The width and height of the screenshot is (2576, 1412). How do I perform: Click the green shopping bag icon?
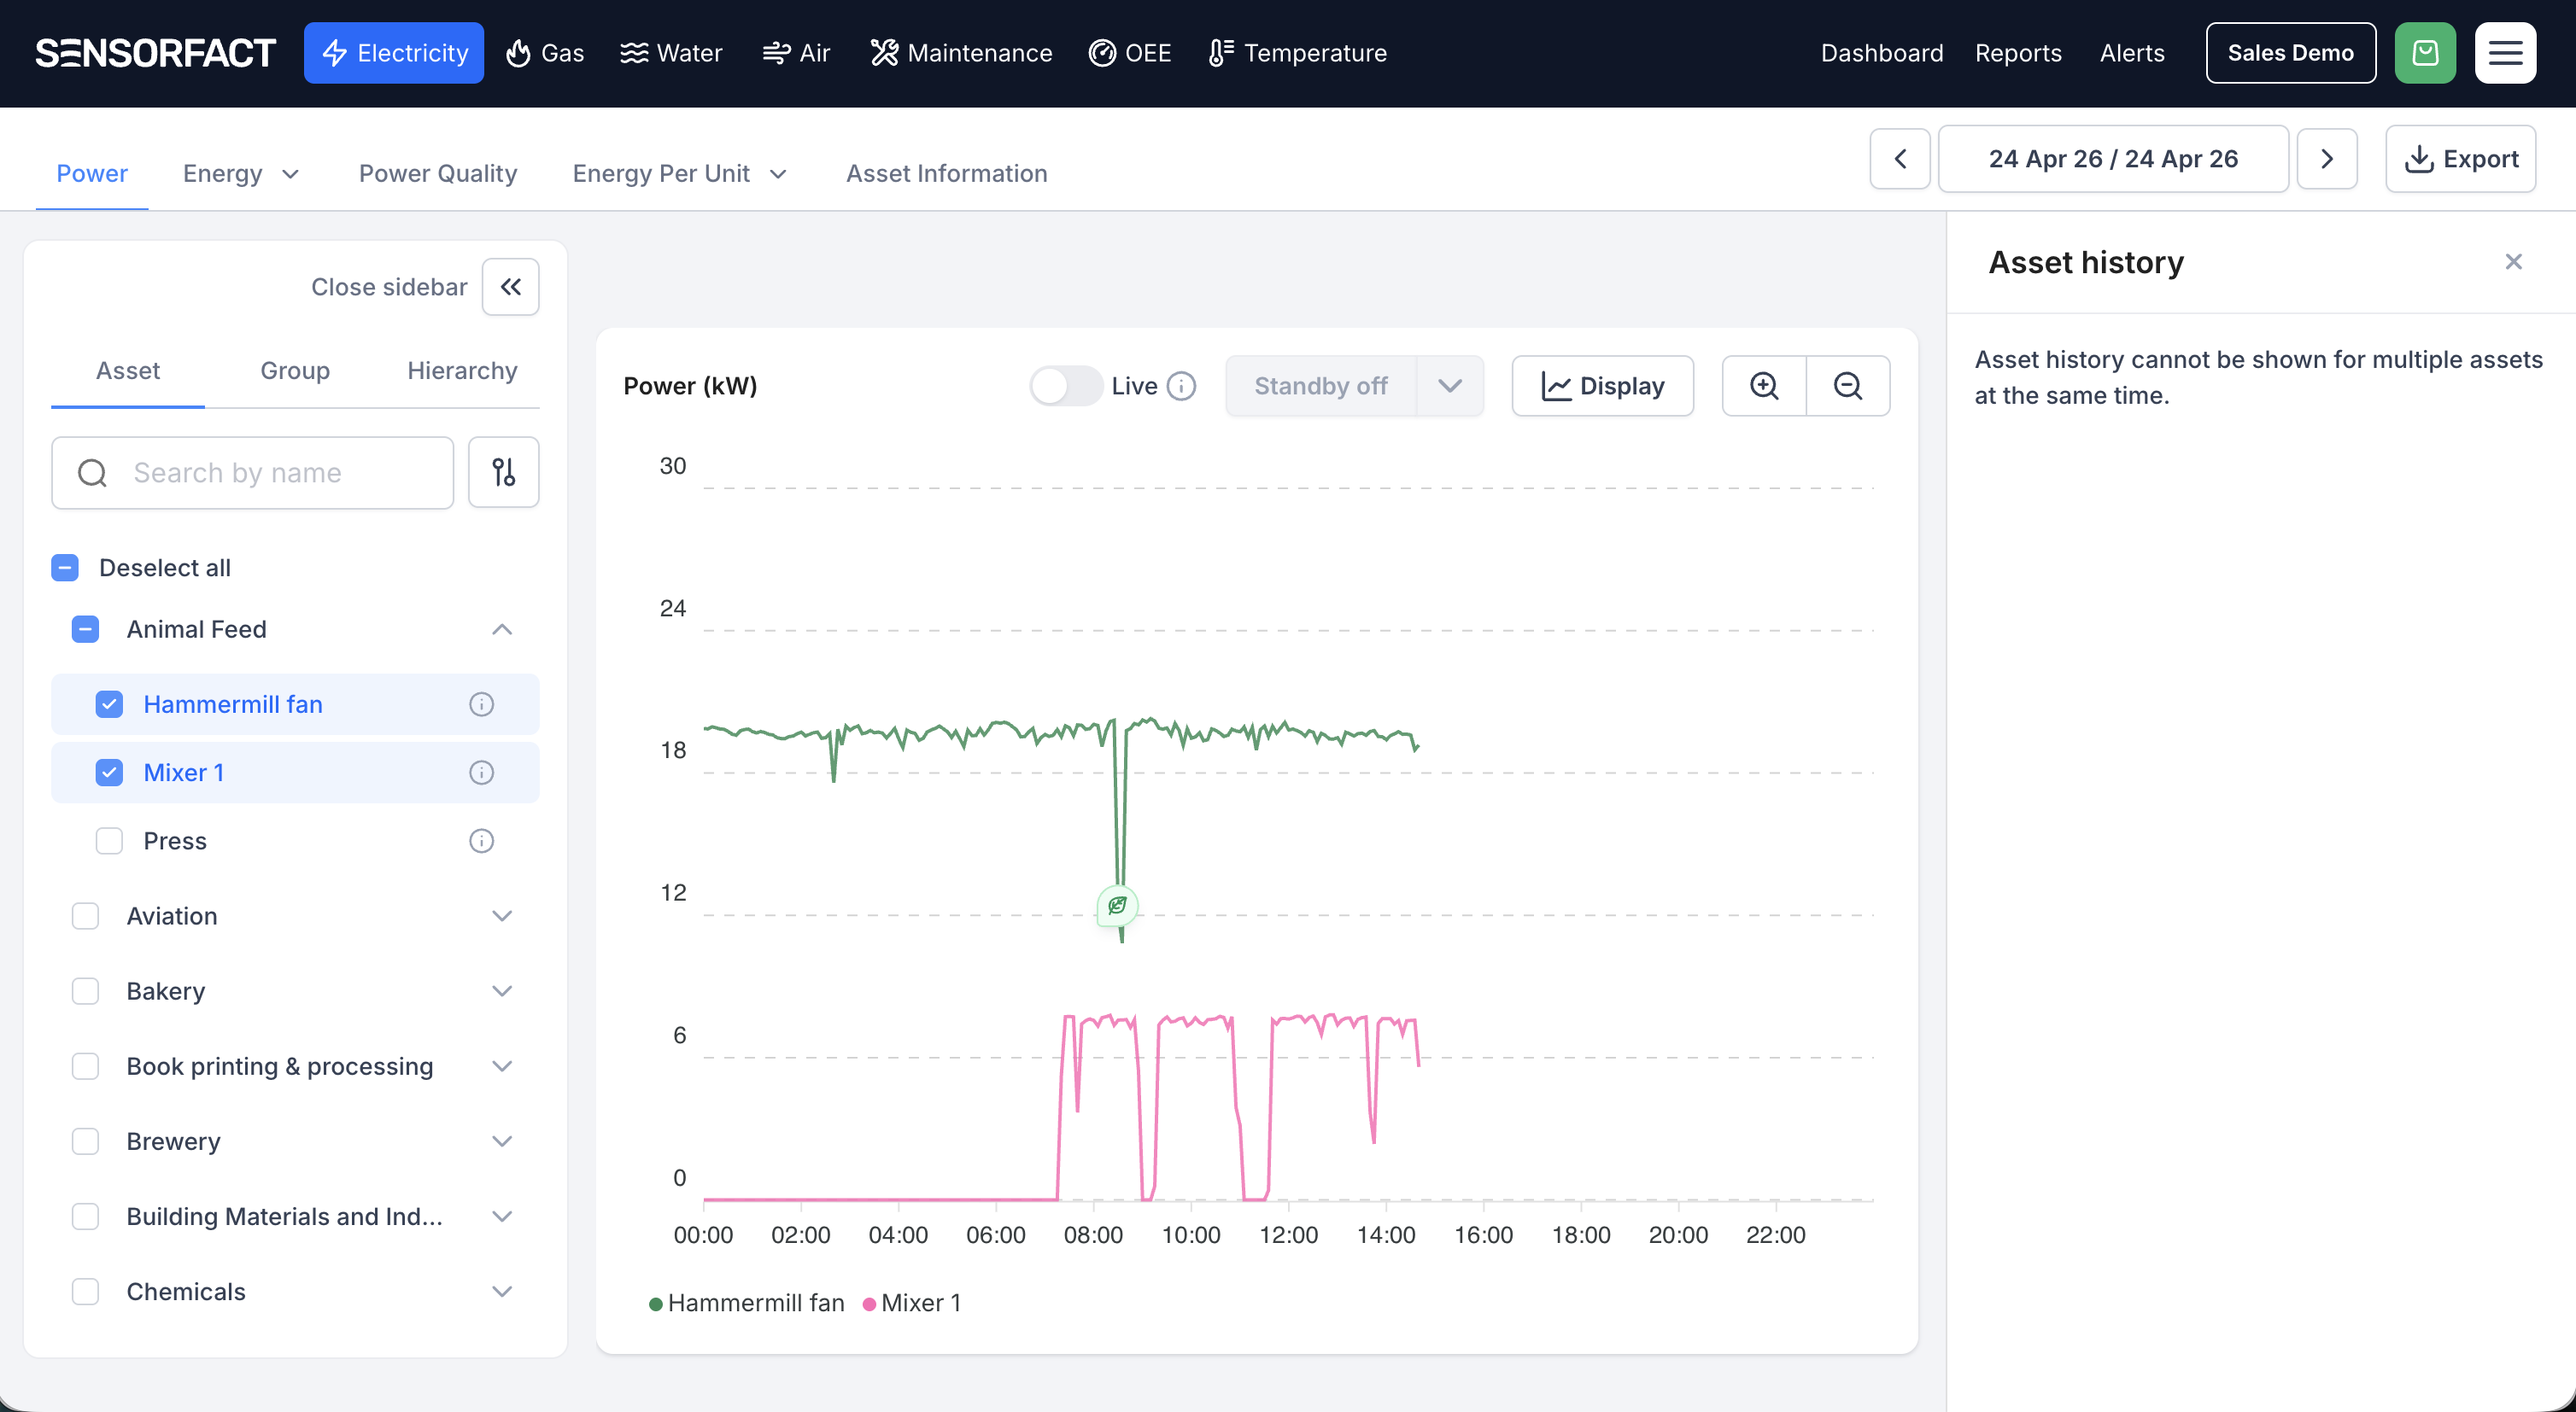[2425, 53]
